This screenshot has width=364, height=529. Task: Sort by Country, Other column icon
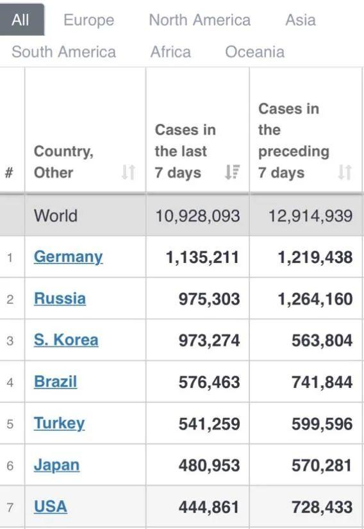pos(128,172)
